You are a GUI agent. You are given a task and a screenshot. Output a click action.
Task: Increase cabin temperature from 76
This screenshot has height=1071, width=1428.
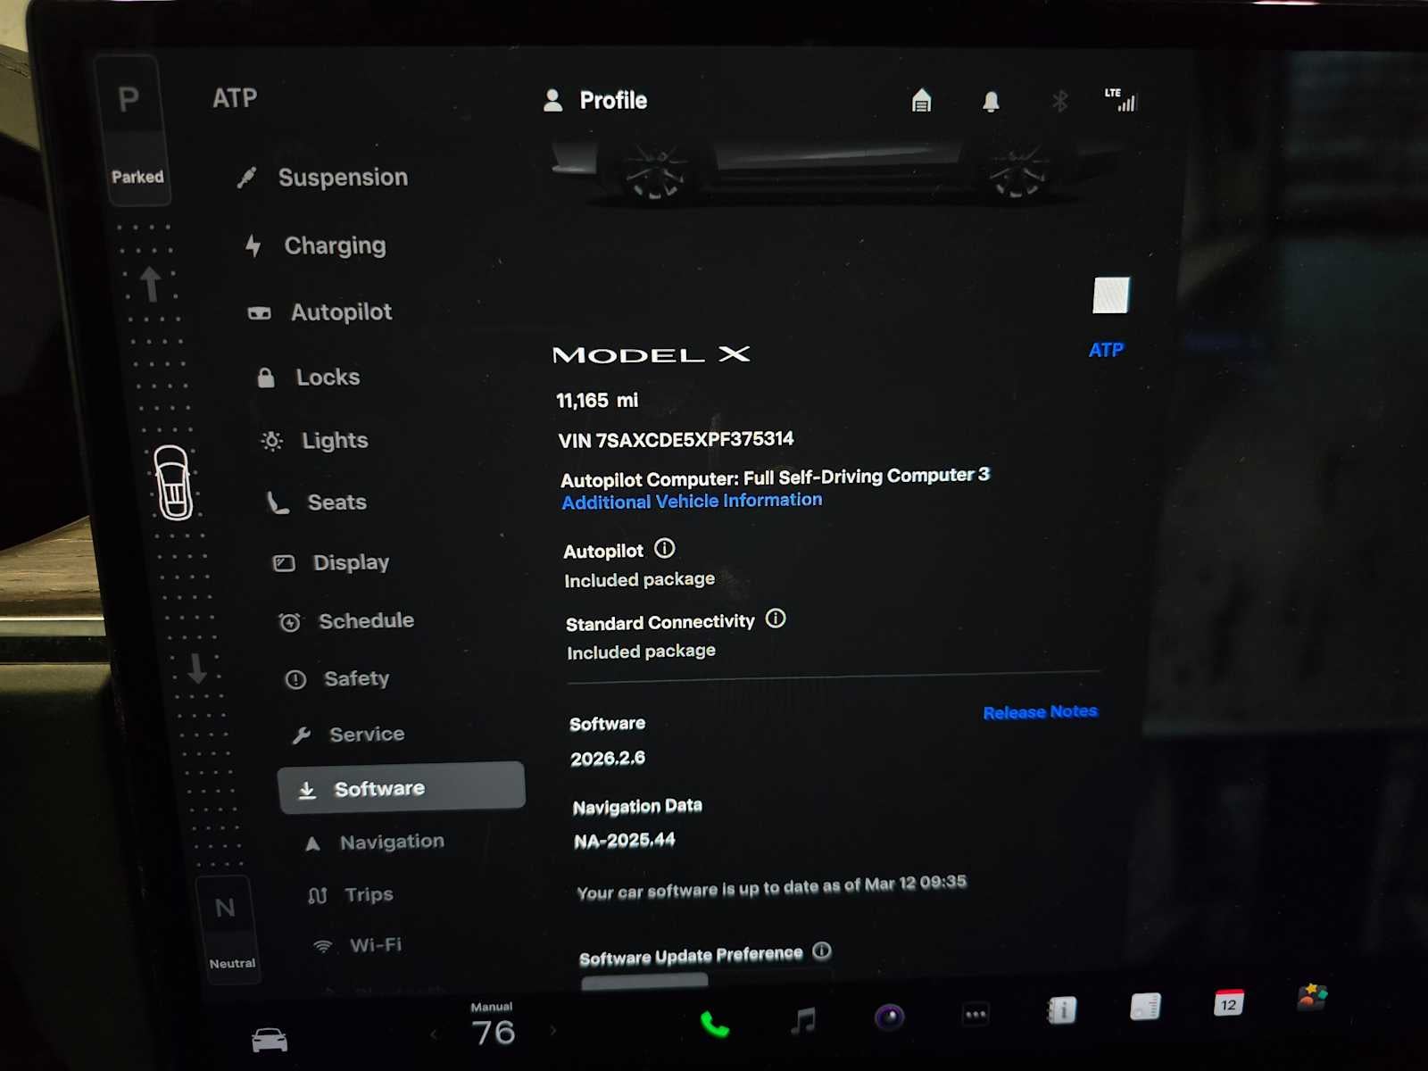555,1029
